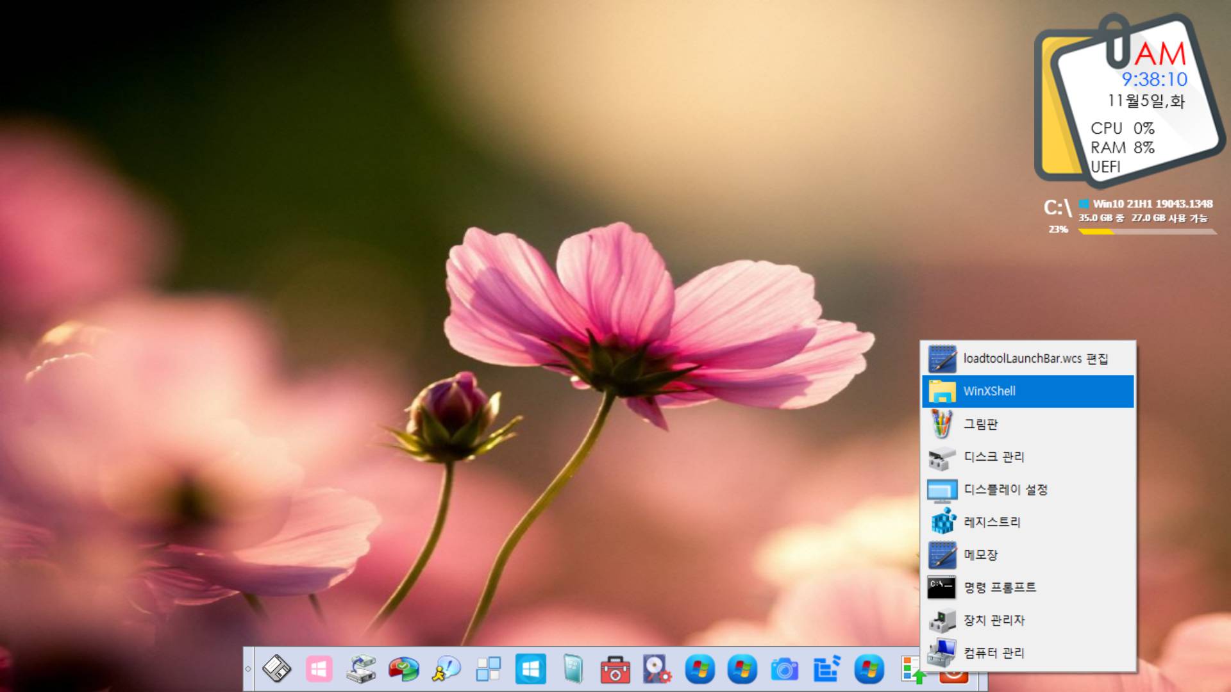Launch the pink Windows logo icon
This screenshot has width=1231, height=692.
(x=319, y=670)
